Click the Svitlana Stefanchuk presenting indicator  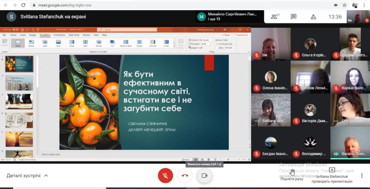(332, 176)
